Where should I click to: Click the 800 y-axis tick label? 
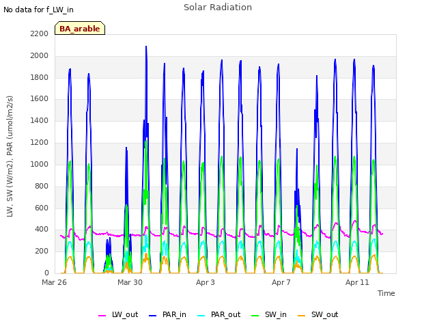click(x=42, y=186)
